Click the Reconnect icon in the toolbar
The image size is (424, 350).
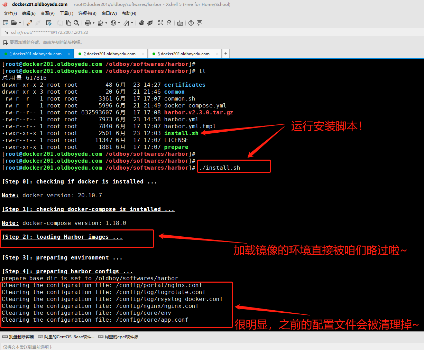tap(29, 23)
